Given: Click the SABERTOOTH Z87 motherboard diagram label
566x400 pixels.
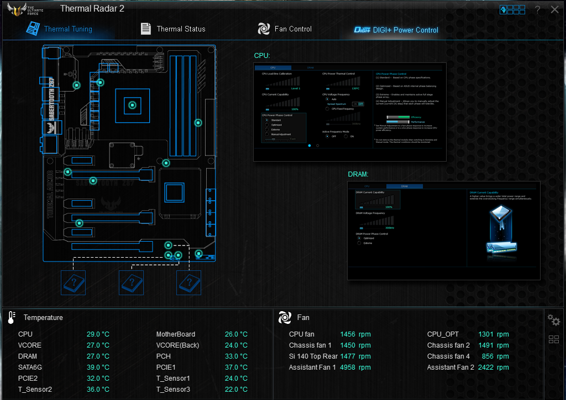Looking at the screenshot, I should (x=51, y=98).
